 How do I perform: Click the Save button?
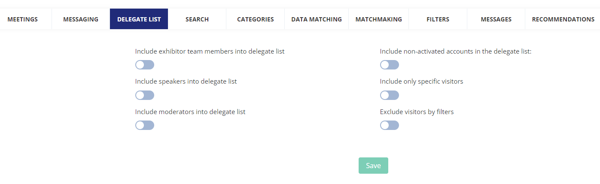point(373,166)
